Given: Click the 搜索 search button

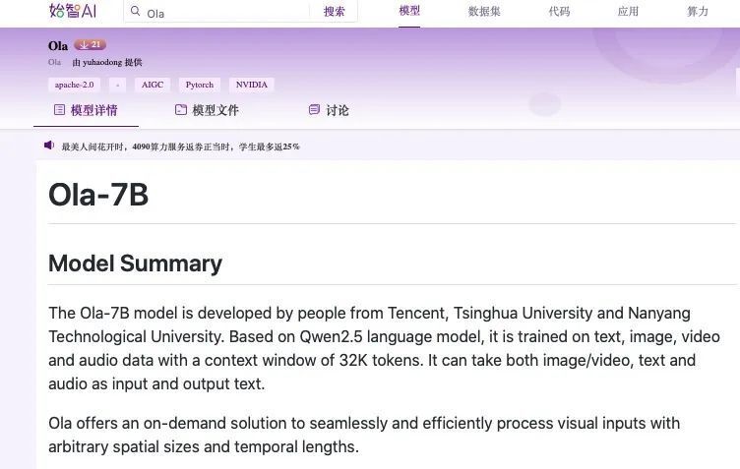Looking at the screenshot, I should click(334, 12).
